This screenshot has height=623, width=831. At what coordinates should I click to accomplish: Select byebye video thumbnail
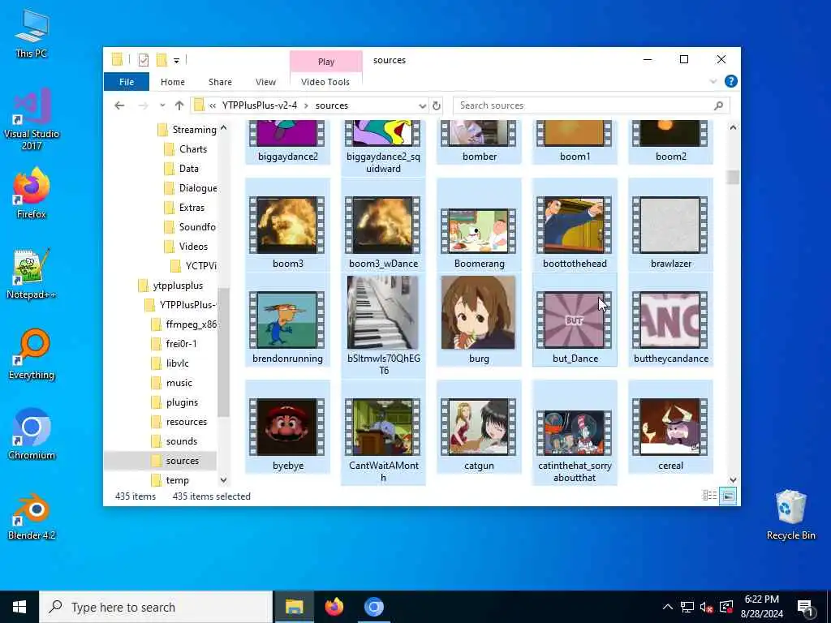[288, 427]
